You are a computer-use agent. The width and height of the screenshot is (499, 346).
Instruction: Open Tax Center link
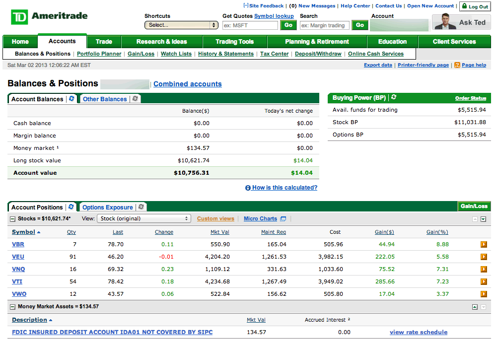274,54
